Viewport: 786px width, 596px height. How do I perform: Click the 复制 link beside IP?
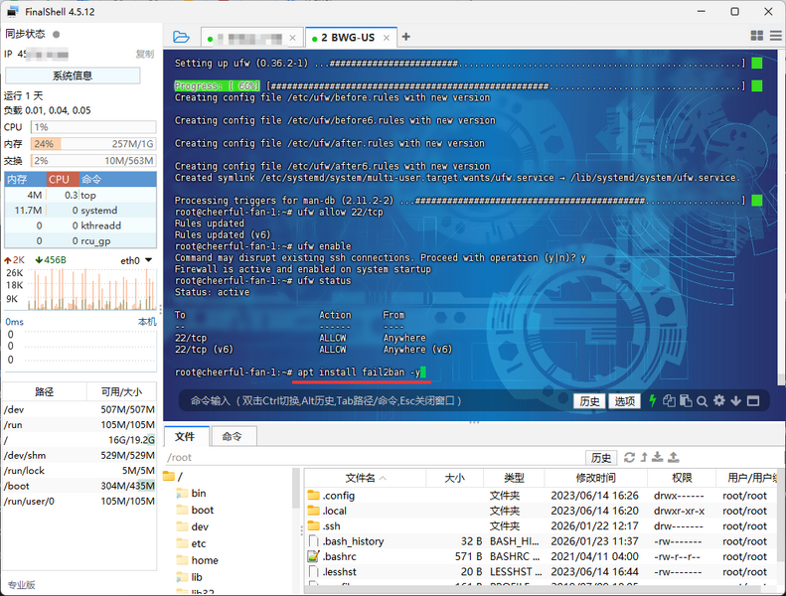[x=144, y=54]
